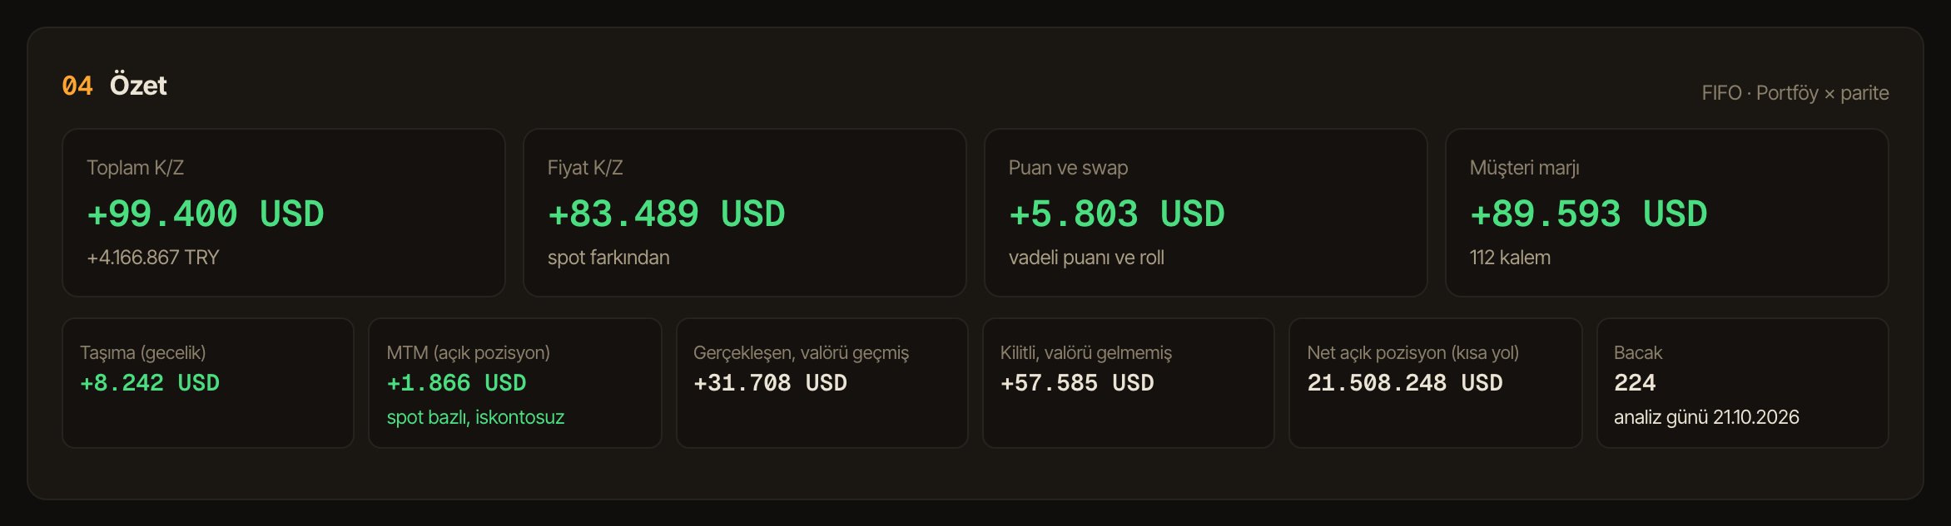Click the +89.593 USD margin value

[x=1588, y=214]
